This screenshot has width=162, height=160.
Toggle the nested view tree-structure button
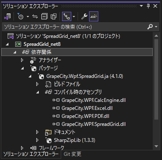tap(67, 16)
